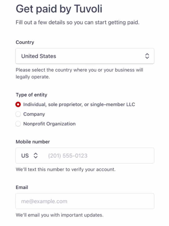Screen dimensions: 169x226
Task: Choose the Company radio button
Action: point(18,114)
